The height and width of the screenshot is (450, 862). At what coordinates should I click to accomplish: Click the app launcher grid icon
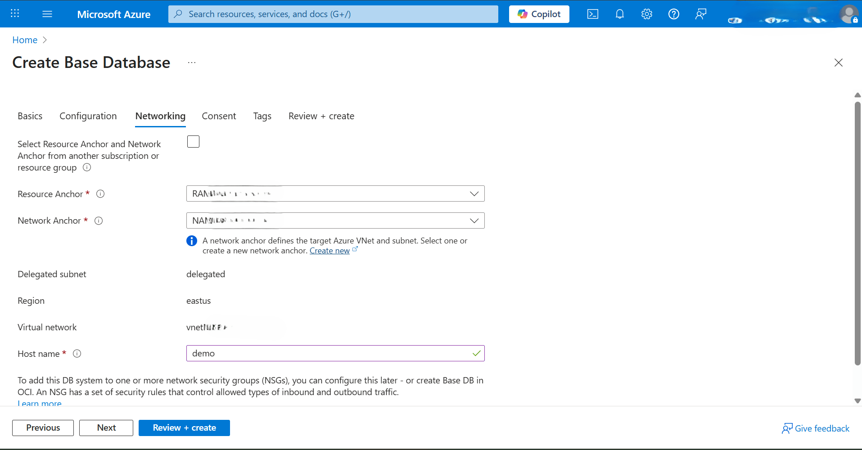15,13
